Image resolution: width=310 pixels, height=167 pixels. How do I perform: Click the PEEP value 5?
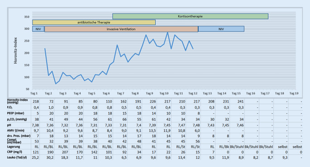(x=38, y=113)
